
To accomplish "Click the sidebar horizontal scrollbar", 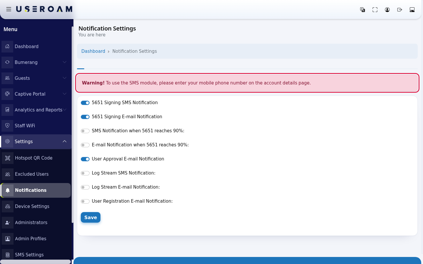I will click(x=36, y=262).
